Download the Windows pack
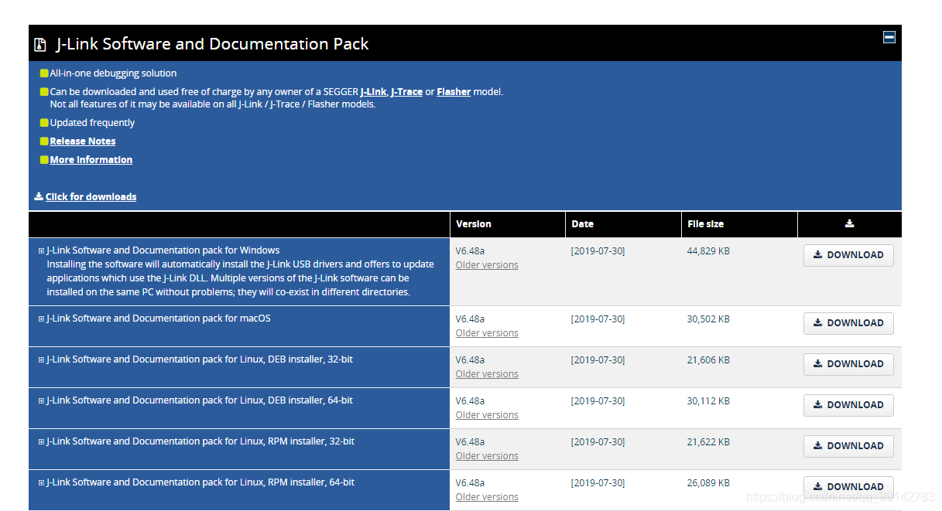 [x=848, y=255]
